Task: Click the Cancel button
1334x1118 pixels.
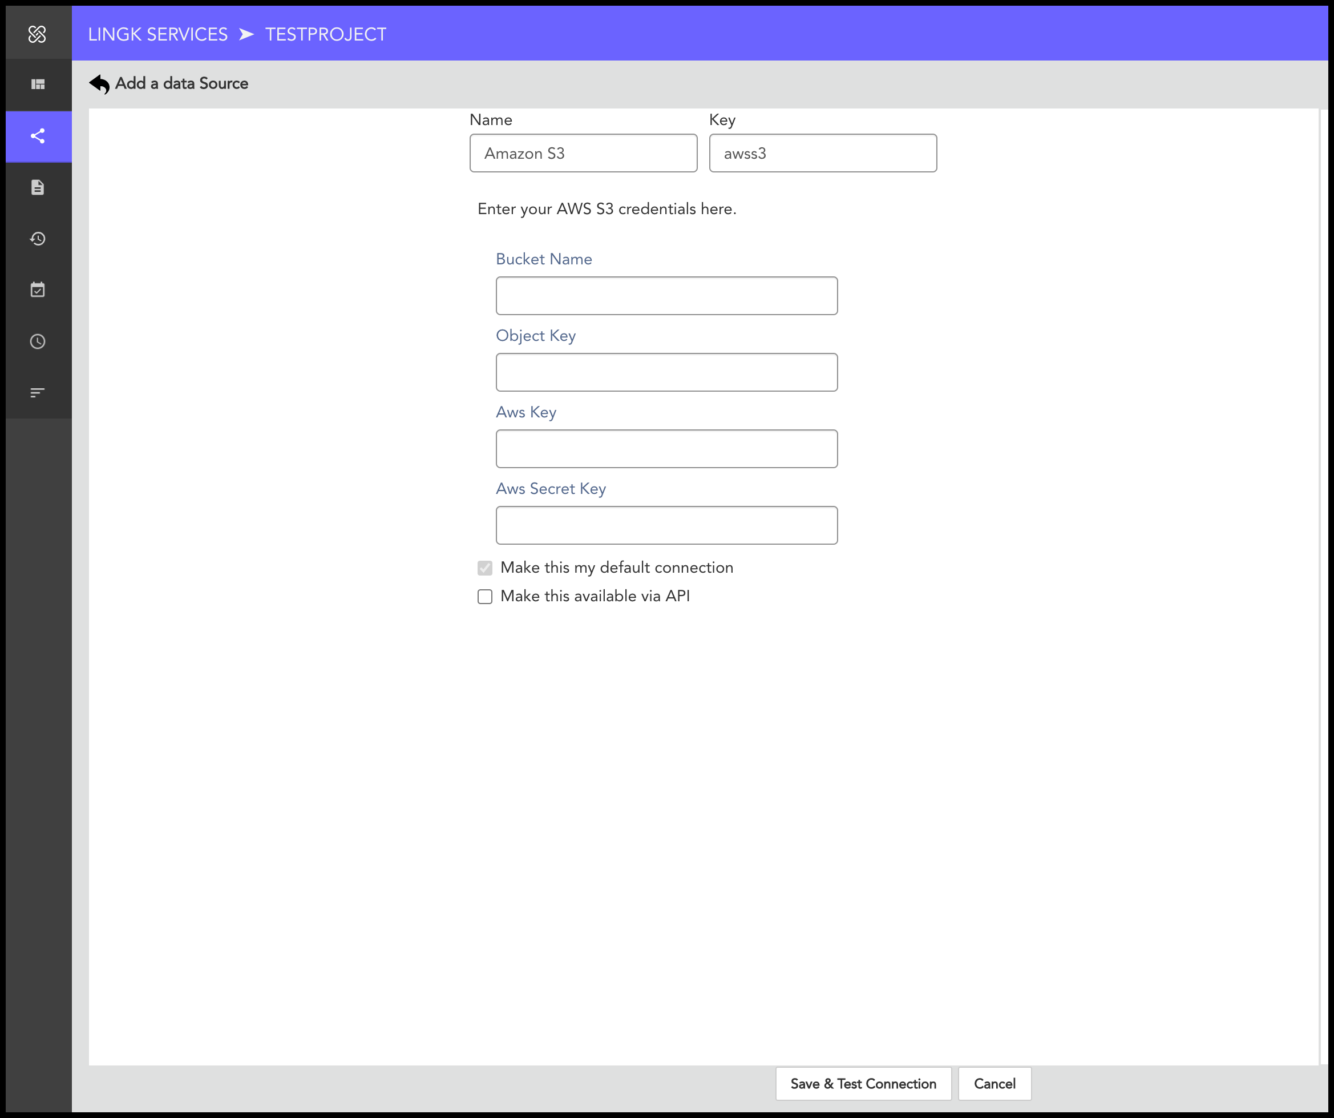Action: pos(995,1084)
